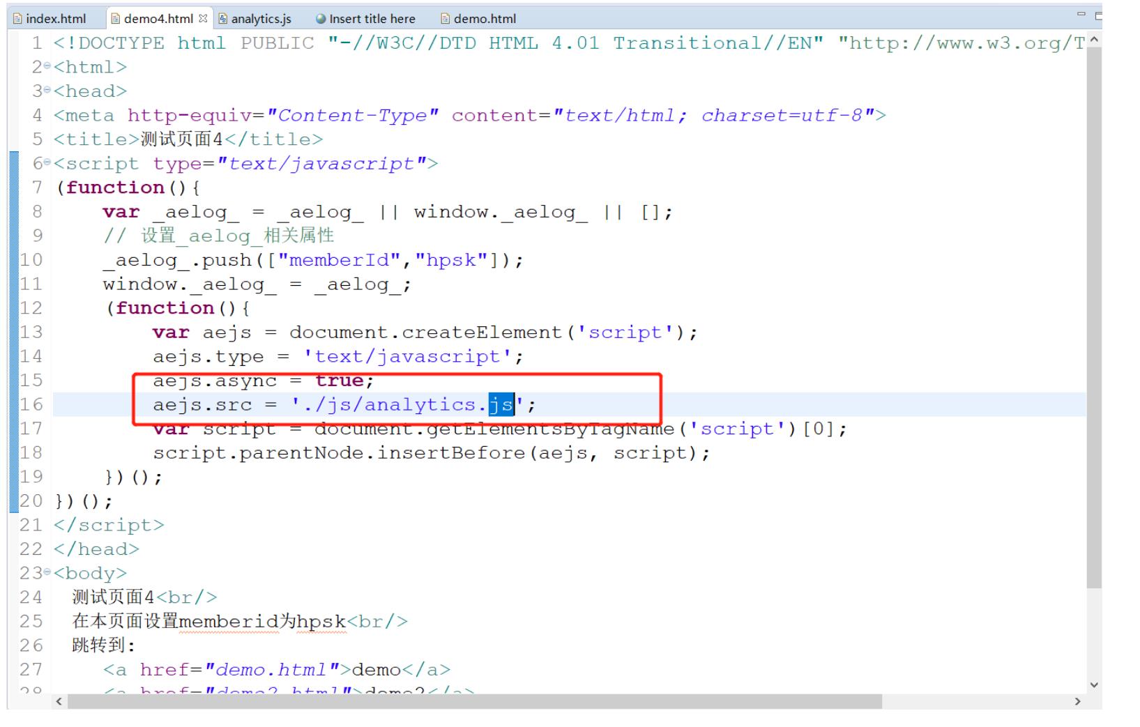Screen dimensions: 1140x727
Task: Click the highlighted 'js' selection on line 16
Action: 501,404
